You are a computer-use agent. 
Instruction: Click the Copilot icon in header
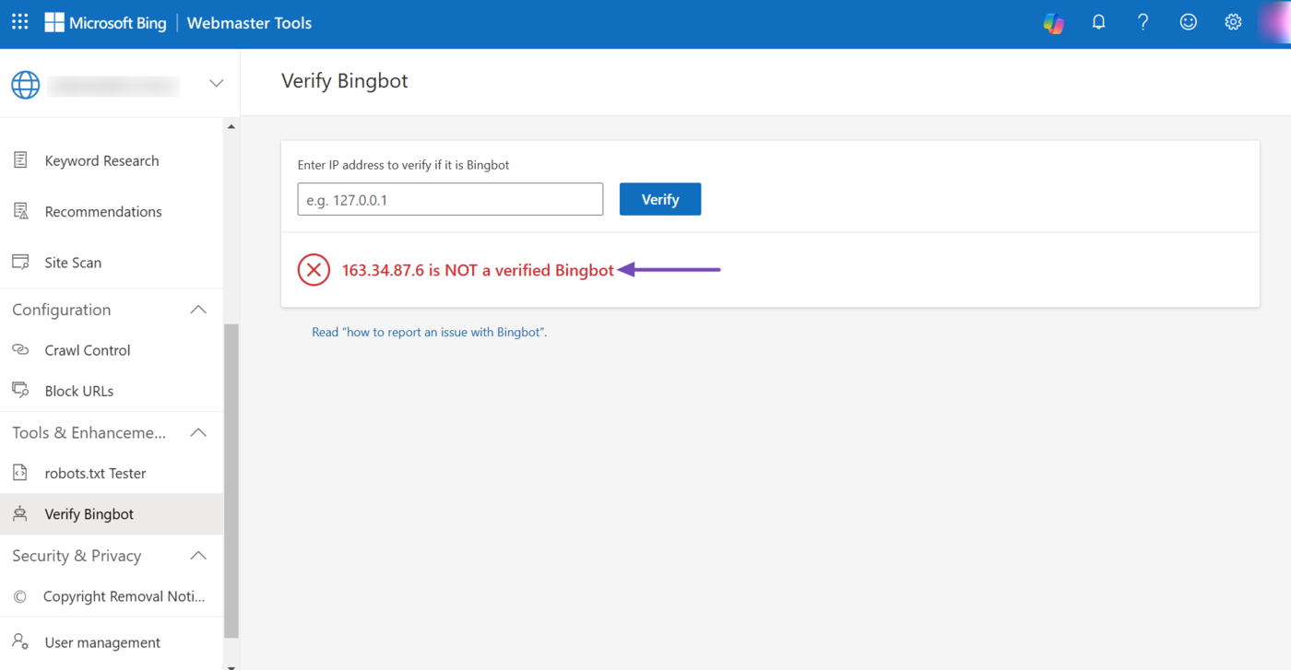[1053, 23]
